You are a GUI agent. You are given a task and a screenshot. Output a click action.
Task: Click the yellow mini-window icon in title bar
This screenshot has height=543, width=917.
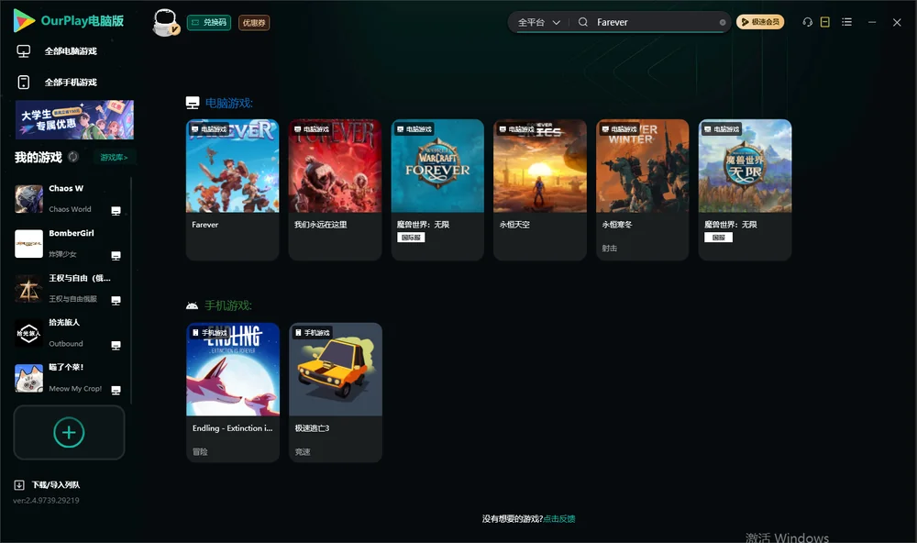(824, 22)
